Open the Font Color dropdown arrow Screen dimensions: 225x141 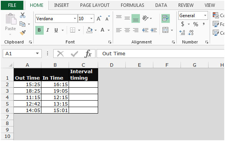pos(108,30)
